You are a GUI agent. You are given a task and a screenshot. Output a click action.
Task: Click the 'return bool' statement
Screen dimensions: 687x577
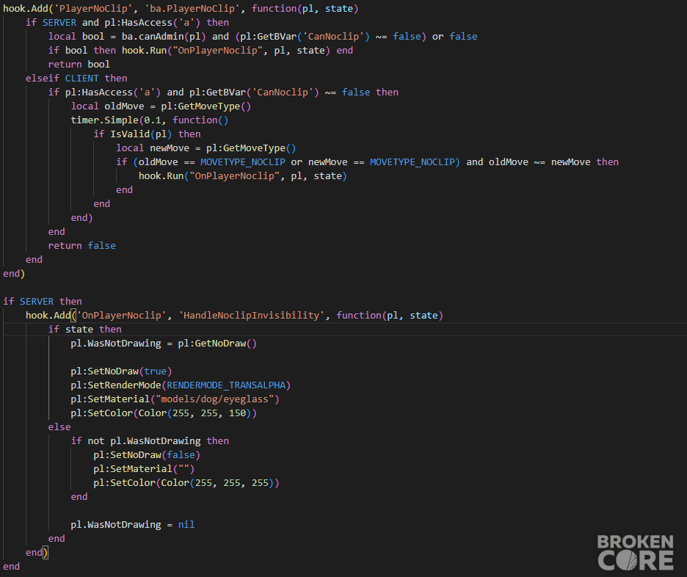coord(79,65)
